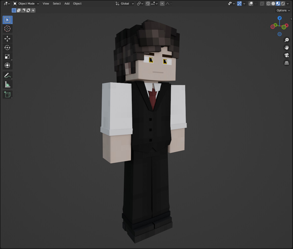Switch to camera view icon
This screenshot has height=249, width=293.
[286, 55]
